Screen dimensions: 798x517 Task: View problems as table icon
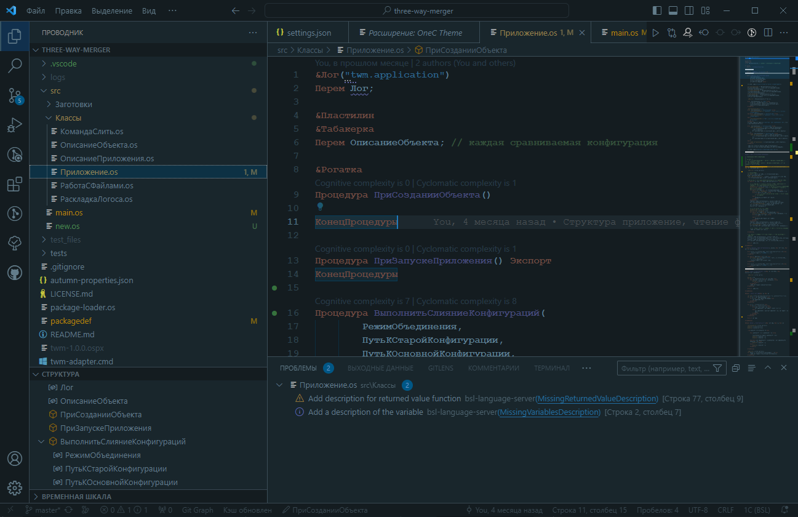pyautogui.click(x=752, y=368)
